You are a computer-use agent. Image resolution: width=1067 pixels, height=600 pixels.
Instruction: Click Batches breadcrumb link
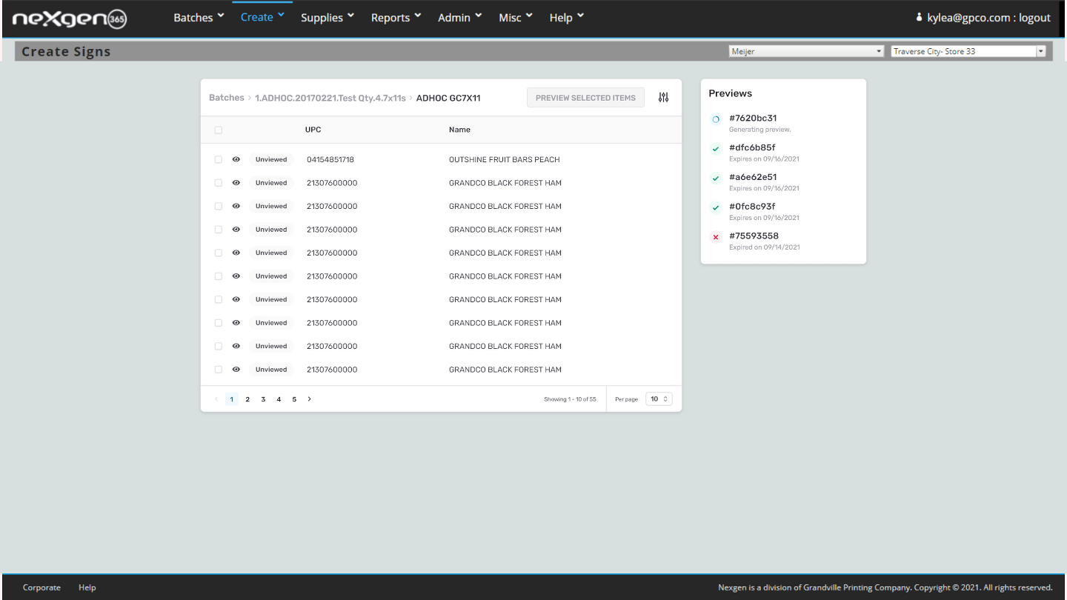point(227,98)
